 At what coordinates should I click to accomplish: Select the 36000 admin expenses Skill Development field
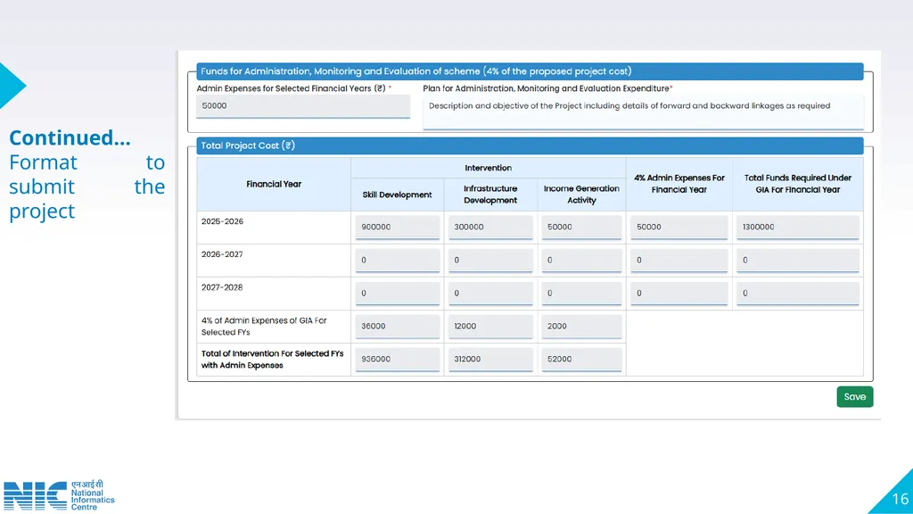397,327
